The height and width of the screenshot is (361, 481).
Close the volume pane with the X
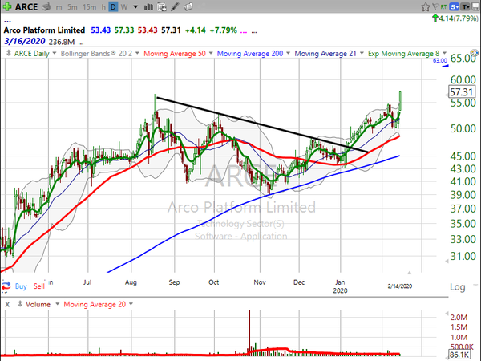pyautogui.click(x=7, y=304)
